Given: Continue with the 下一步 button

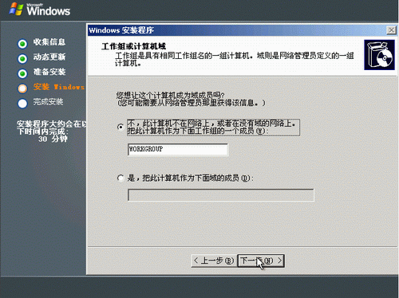Looking at the screenshot, I should pyautogui.click(x=261, y=261).
